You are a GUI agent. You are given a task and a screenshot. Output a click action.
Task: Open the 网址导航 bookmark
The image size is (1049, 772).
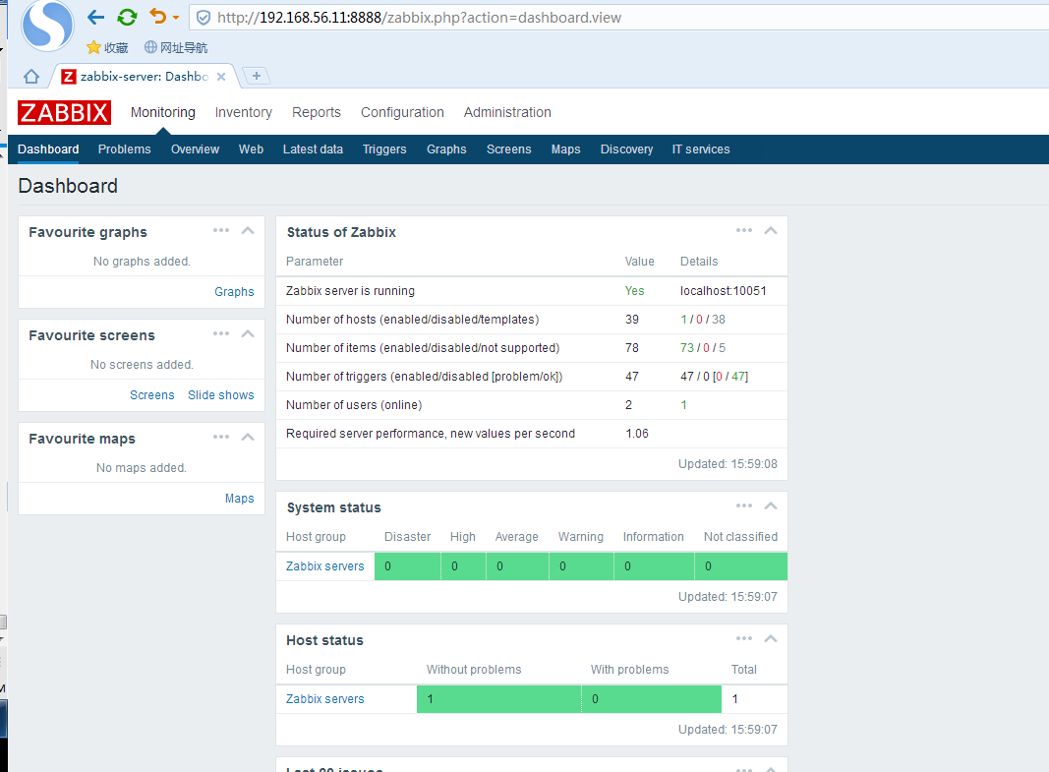[176, 47]
